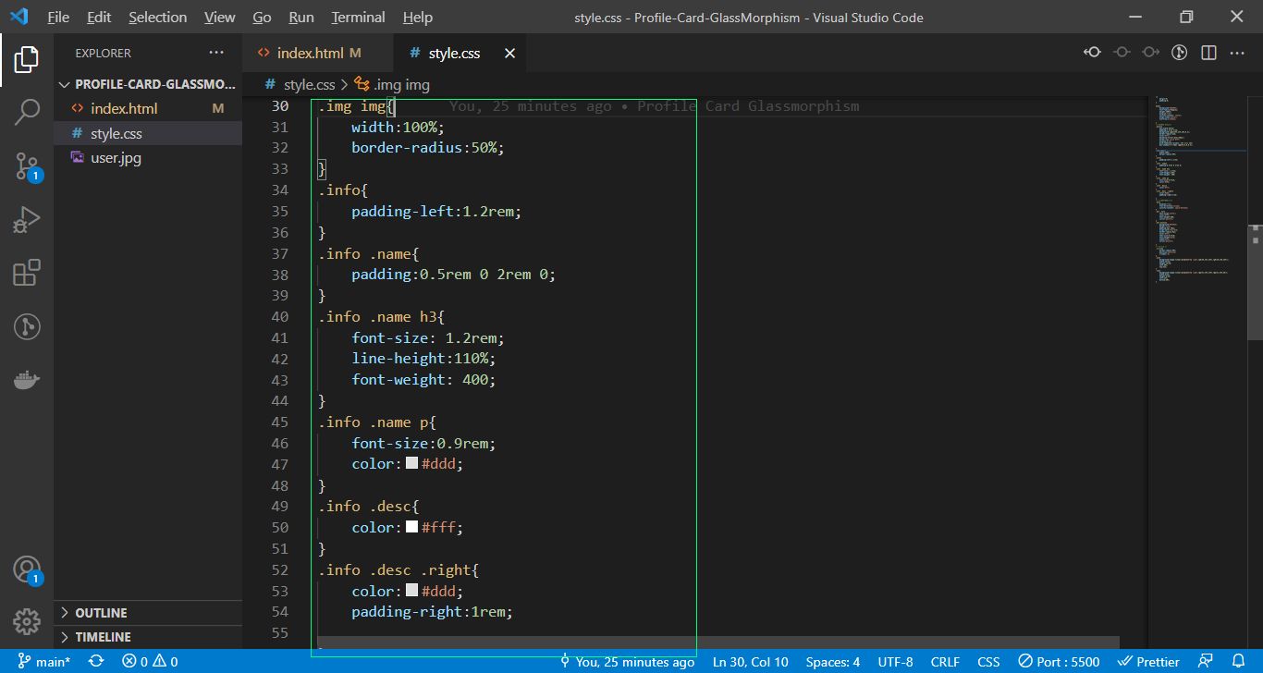Open color picker for #fff on line 50

(x=411, y=527)
